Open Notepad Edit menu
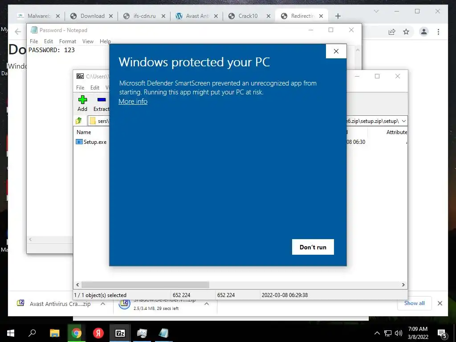Image resolution: width=456 pixels, height=342 pixels. (x=49, y=41)
